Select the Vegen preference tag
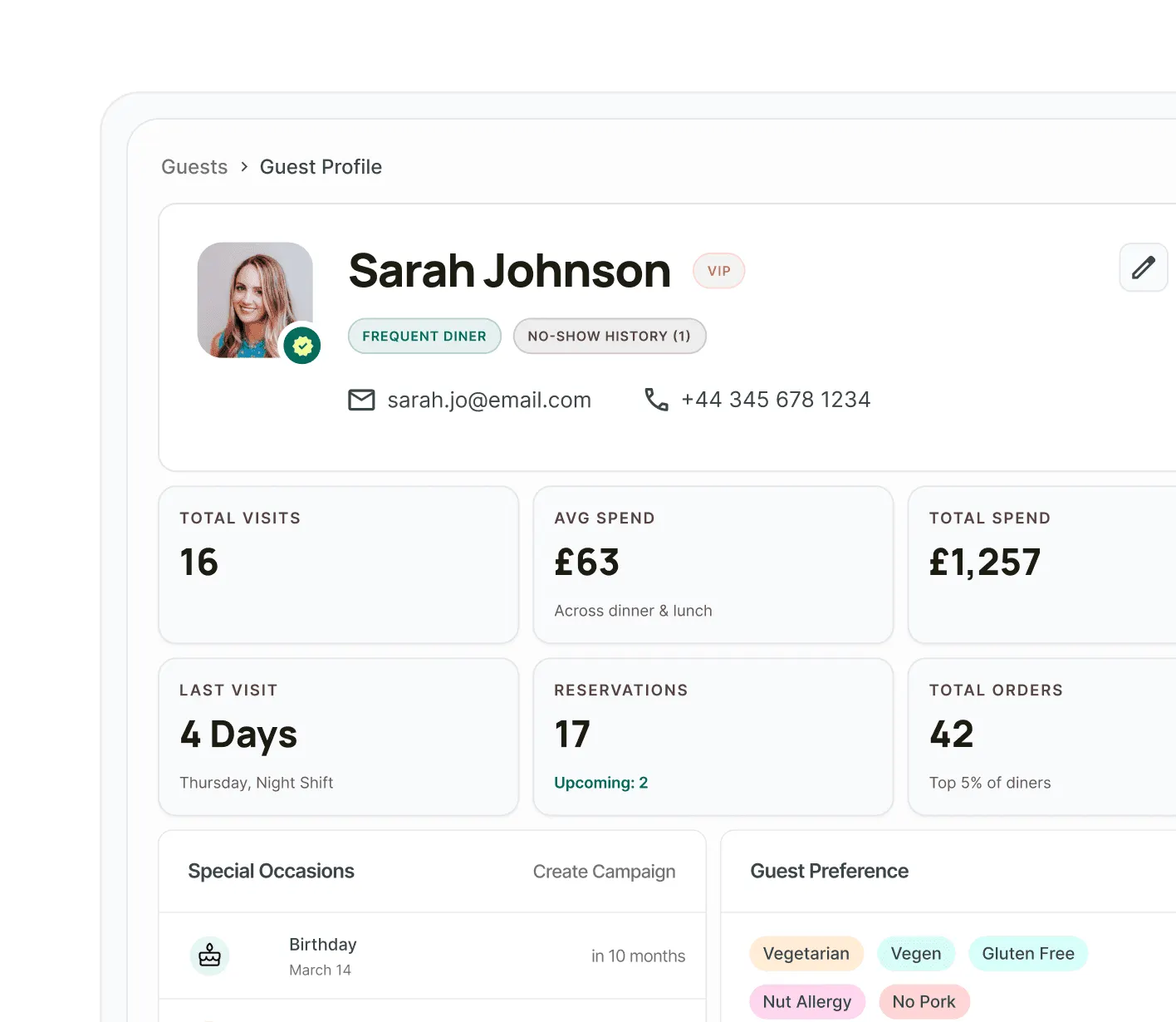Screen dimensions: 1176x1022 coord(916,954)
